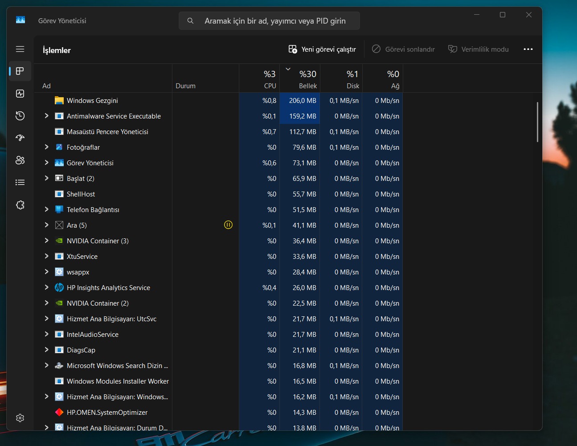Open App history page in sidebar

pyautogui.click(x=20, y=116)
